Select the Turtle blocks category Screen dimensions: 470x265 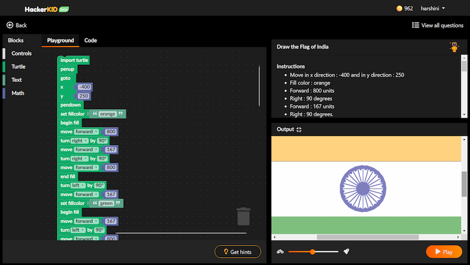pyautogui.click(x=18, y=67)
